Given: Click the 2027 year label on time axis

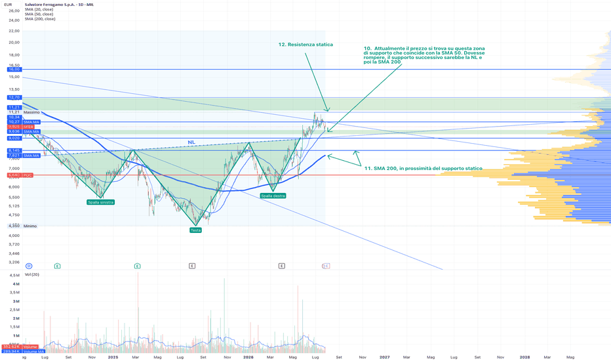Looking at the screenshot, I should [x=385, y=357].
